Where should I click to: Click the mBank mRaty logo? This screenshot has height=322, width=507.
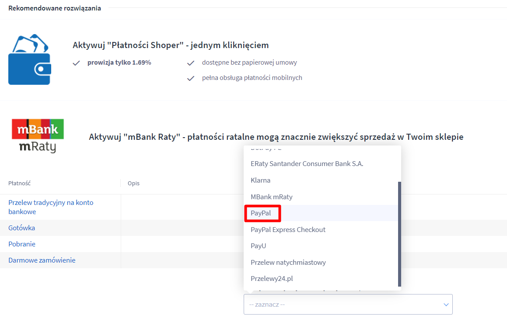pos(38,135)
